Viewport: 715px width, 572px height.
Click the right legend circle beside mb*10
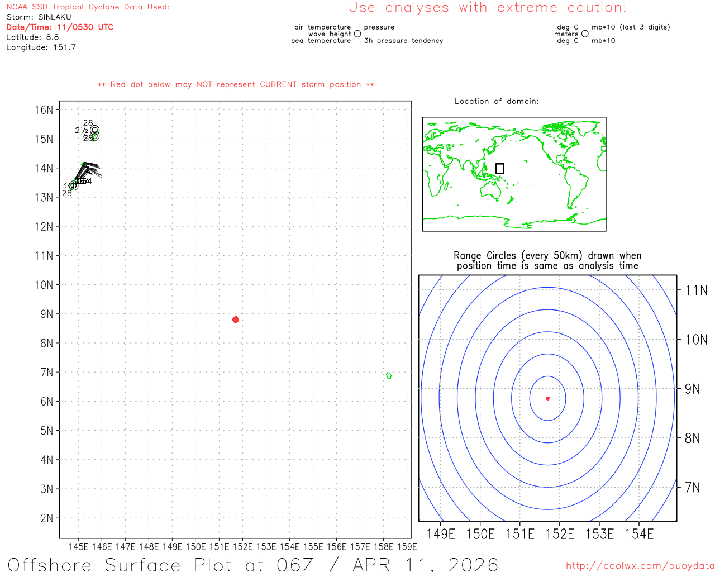[x=585, y=34]
